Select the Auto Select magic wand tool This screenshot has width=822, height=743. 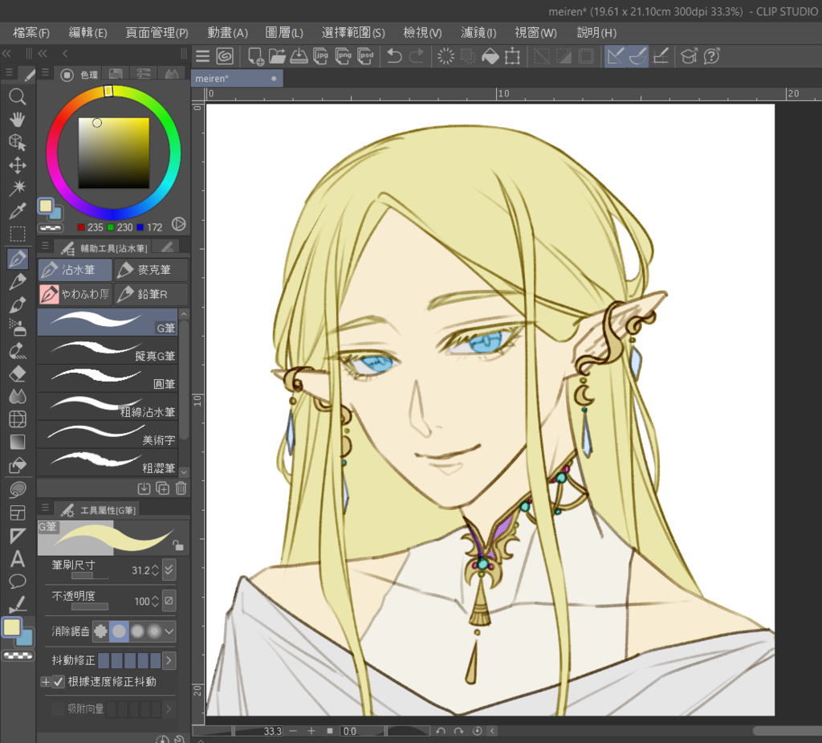(x=18, y=188)
